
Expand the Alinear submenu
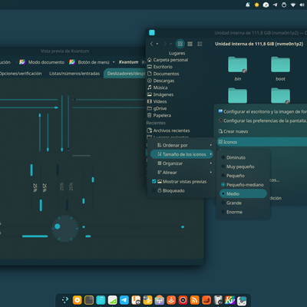coord(182,173)
